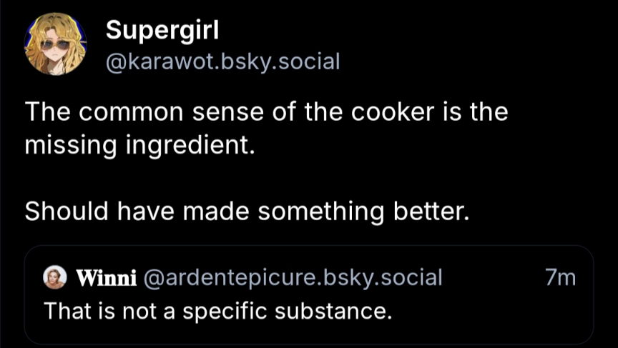
Task: Open the quoted post text "That is not a specific substance."
Action: 217,312
